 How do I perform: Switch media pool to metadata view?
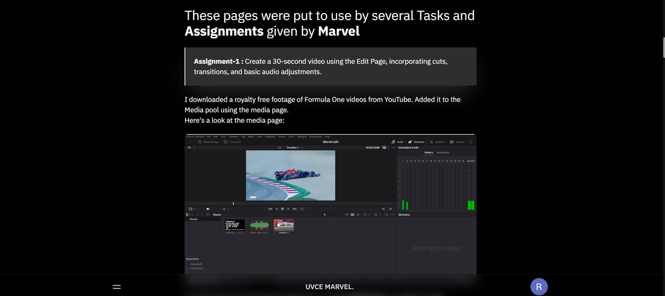tap(347, 215)
